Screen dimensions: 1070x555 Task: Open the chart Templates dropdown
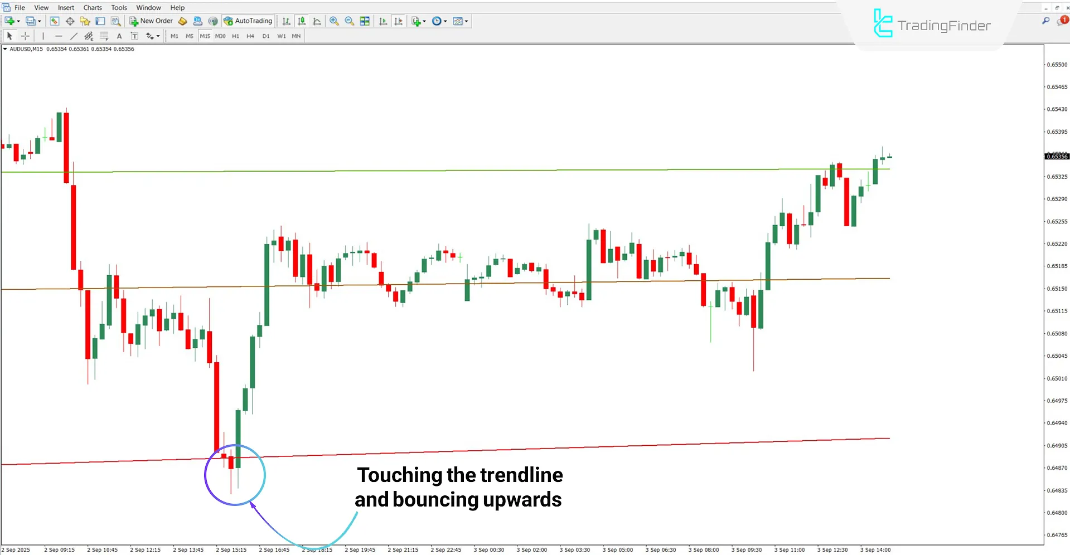[460, 21]
